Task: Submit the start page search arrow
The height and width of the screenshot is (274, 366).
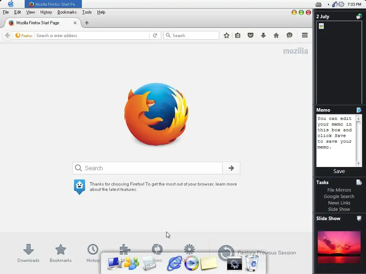Action: pos(231,168)
